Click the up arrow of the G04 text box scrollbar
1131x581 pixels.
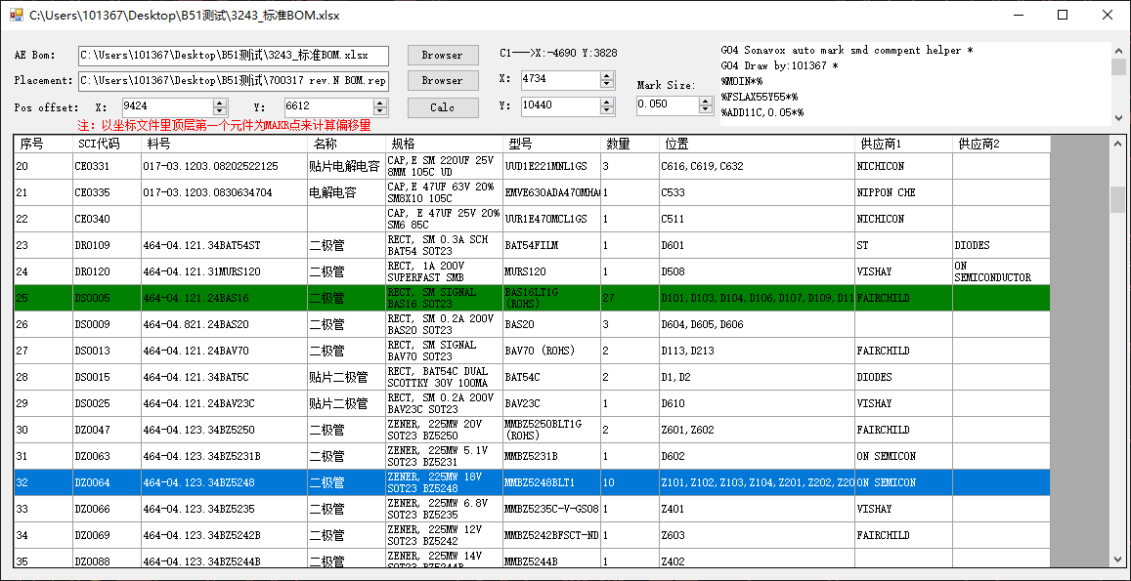point(1118,51)
